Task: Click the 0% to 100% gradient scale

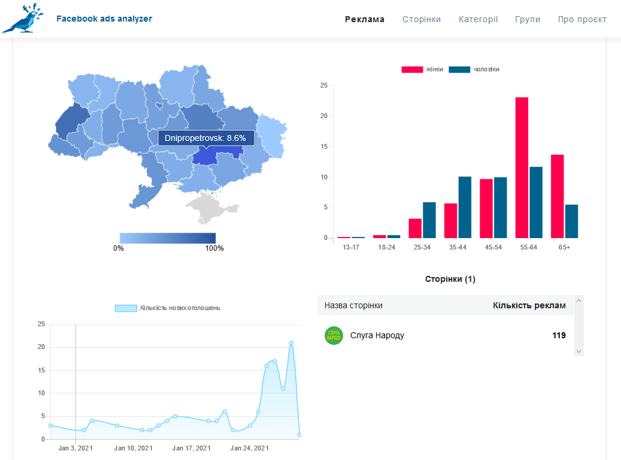Action: (168, 238)
